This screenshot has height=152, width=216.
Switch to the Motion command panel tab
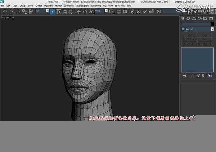coord(200,18)
